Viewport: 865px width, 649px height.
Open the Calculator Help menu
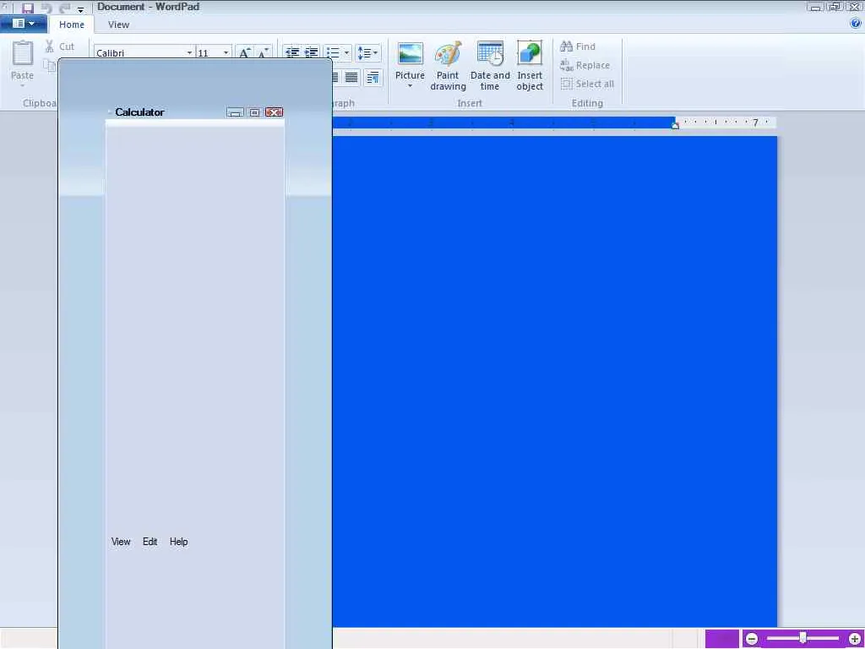(179, 542)
